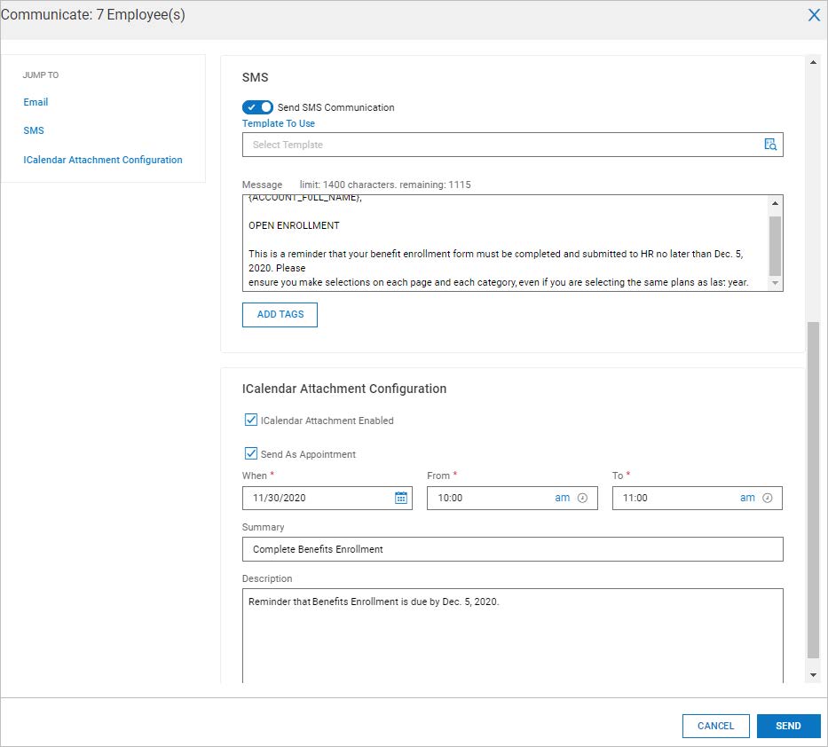Screen dimensions: 828x747
Task: Click the template search icon
Action: pyautogui.click(x=770, y=145)
